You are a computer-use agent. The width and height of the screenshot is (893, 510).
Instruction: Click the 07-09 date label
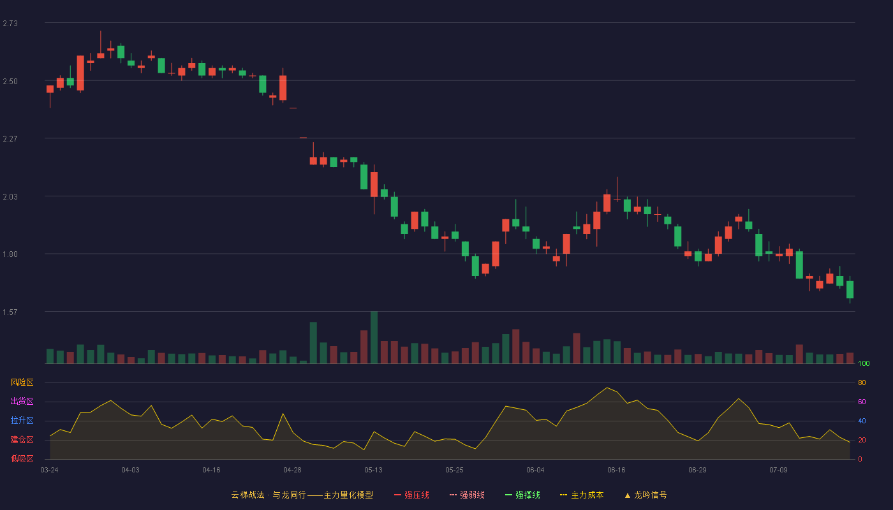(x=778, y=470)
